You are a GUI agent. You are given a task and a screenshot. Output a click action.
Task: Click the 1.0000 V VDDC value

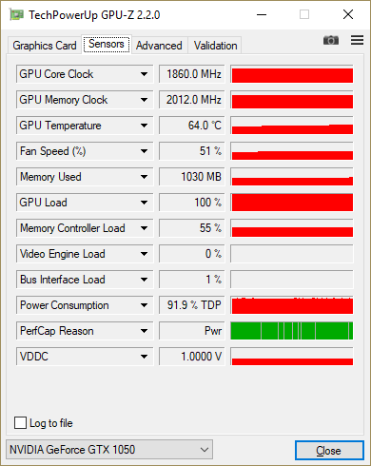(x=192, y=357)
